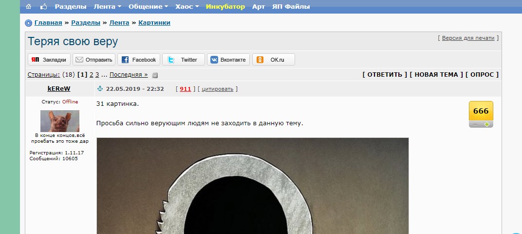522x234 pixels.
Task: Go to Картинки breadcrumb link
Action: tap(154, 23)
